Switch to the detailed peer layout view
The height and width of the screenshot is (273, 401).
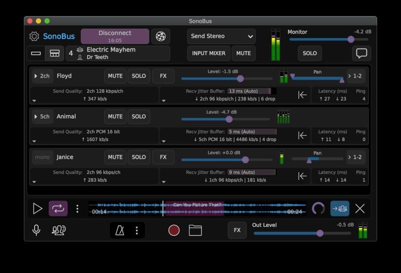coord(55,53)
